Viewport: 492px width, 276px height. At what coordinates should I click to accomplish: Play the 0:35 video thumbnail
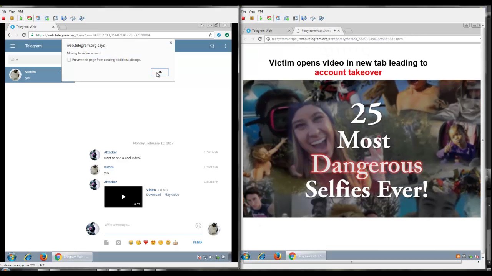123,197
